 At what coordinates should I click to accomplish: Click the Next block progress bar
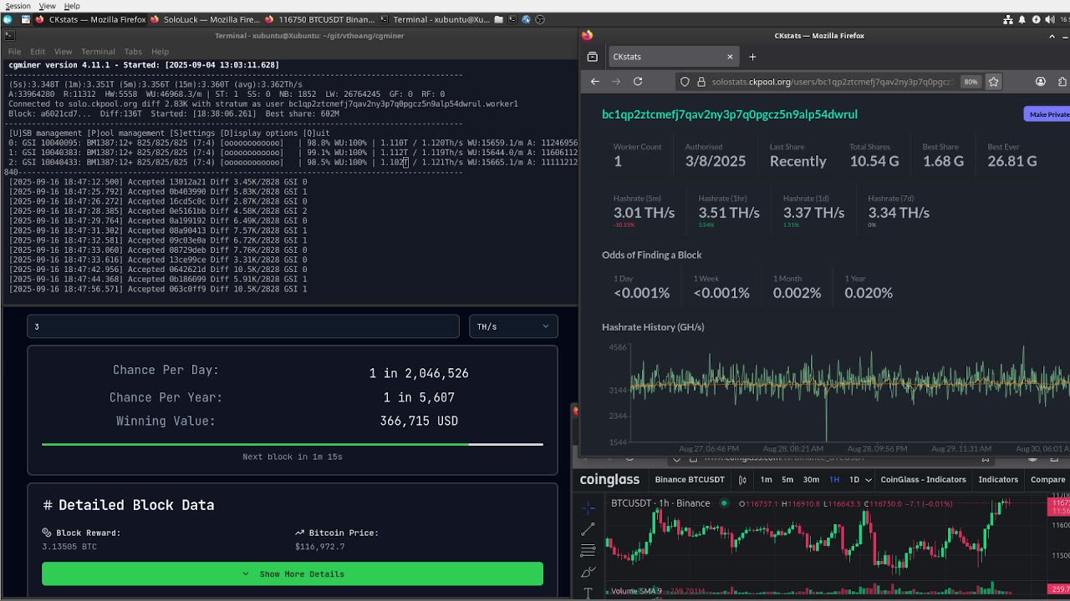[293, 444]
